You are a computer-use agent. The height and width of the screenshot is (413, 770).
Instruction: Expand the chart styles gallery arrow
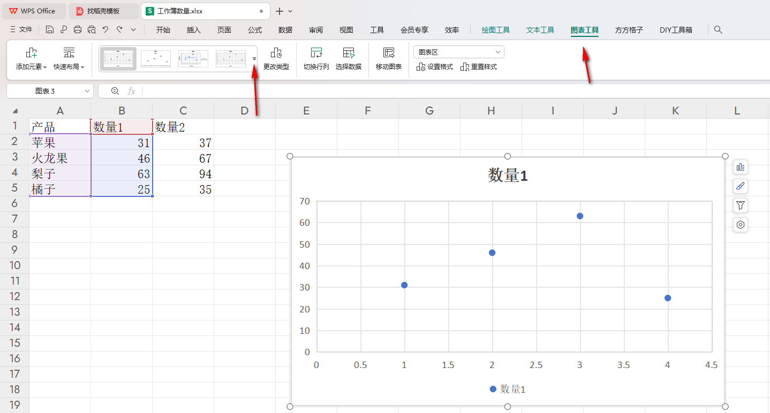coord(254,59)
